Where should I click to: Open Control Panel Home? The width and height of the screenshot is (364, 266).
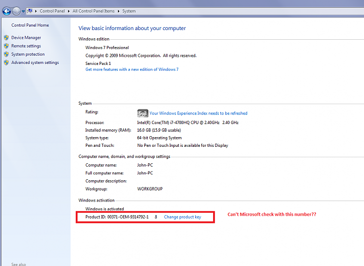point(30,25)
